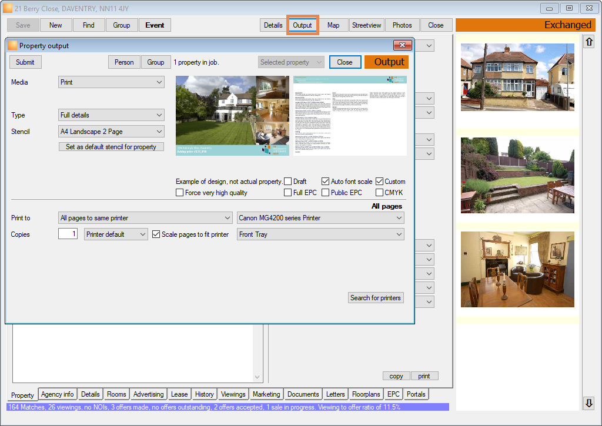Open the Map view
This screenshot has height=426, width=602.
coord(333,25)
